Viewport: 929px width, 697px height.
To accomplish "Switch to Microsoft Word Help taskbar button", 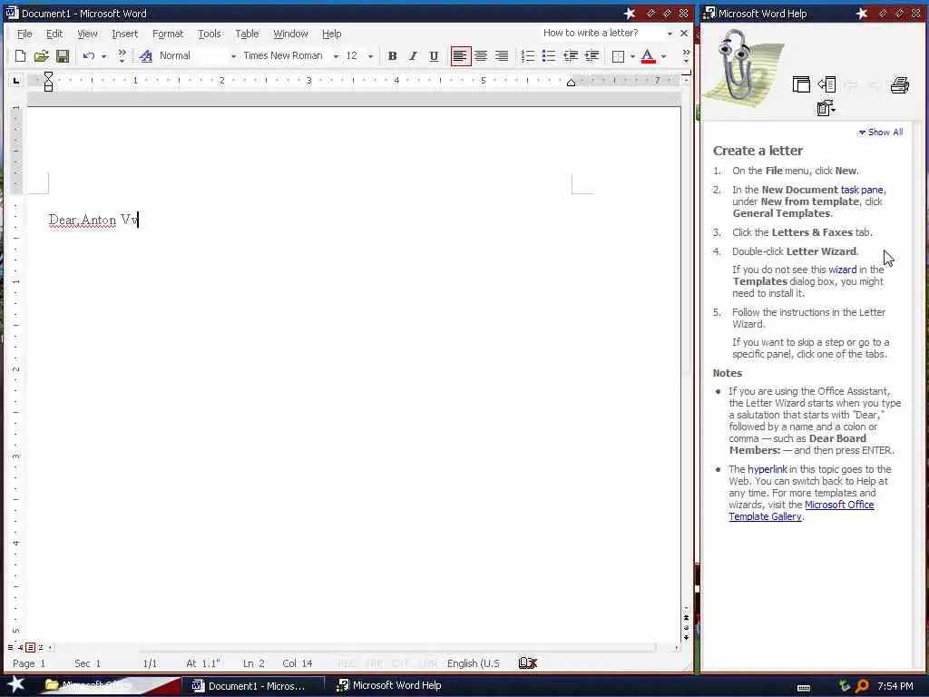I will point(389,686).
